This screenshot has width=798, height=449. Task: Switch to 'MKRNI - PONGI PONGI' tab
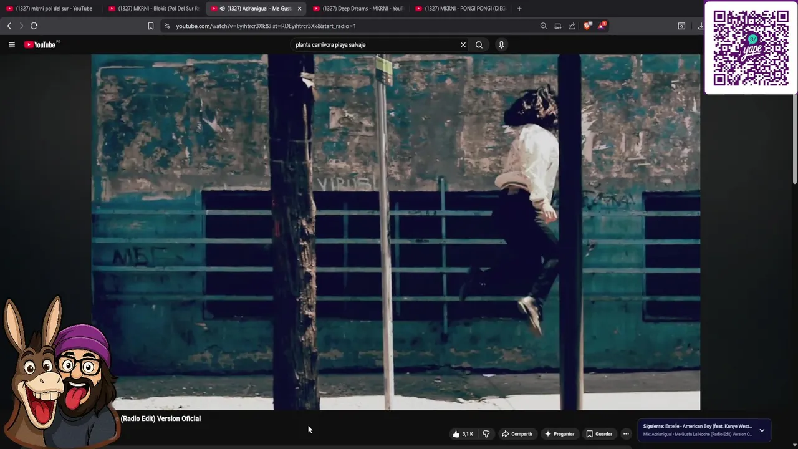tap(460, 9)
